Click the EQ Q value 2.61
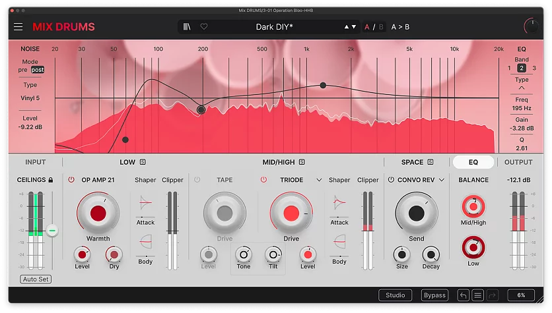Viewport: 552px width, 313px height. point(522,148)
